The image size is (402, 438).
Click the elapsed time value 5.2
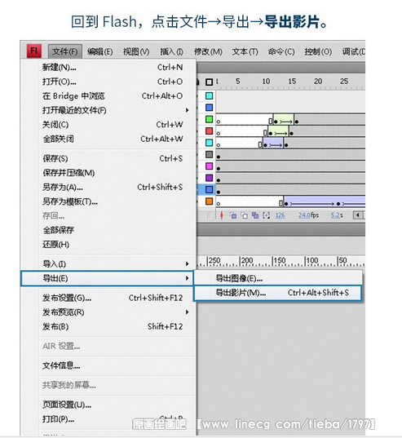point(335,215)
